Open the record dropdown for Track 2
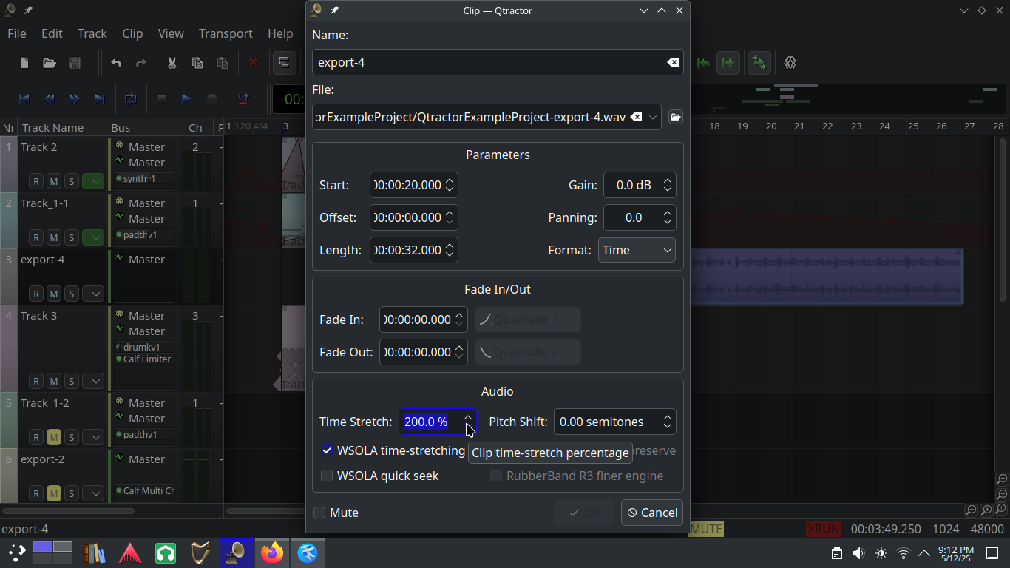1010x568 pixels. 93,180
